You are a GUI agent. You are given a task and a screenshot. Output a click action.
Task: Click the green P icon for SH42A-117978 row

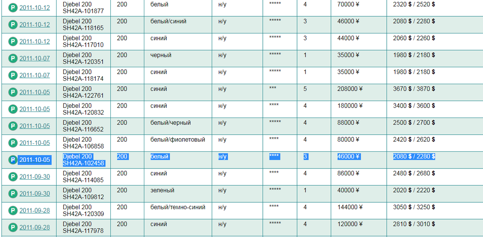13,227
